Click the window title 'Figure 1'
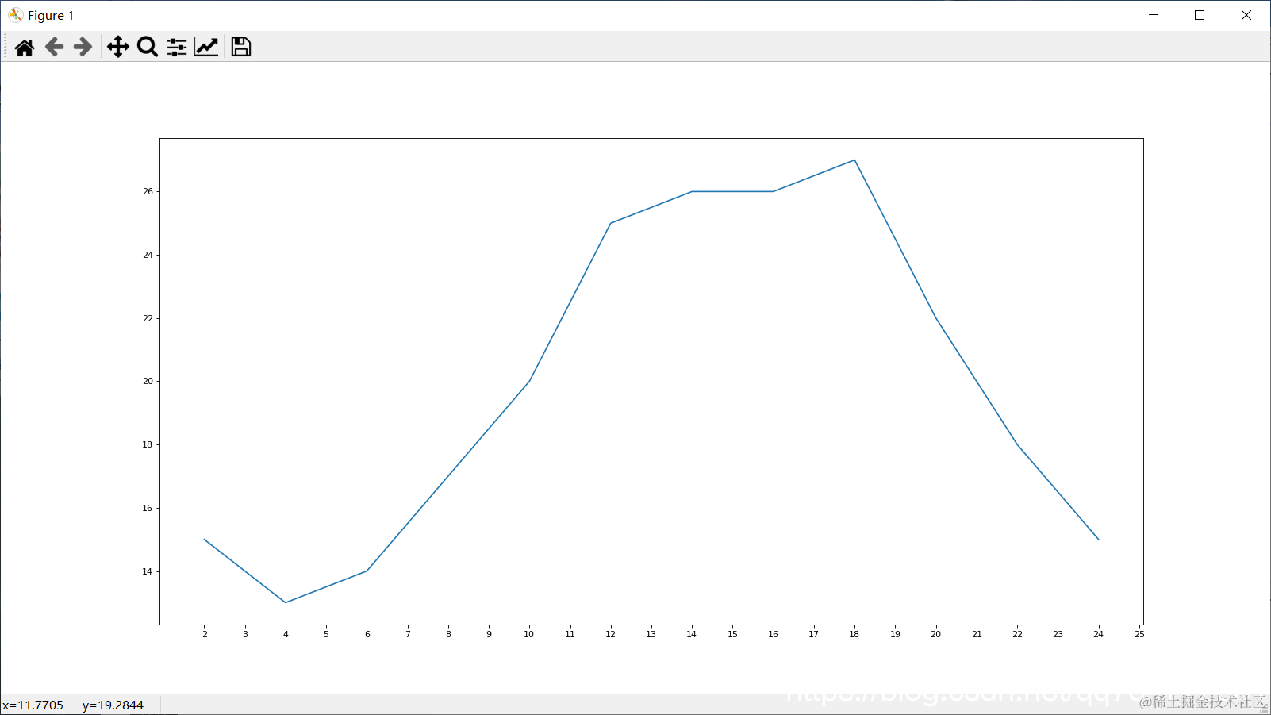This screenshot has height=715, width=1271. 51,15
